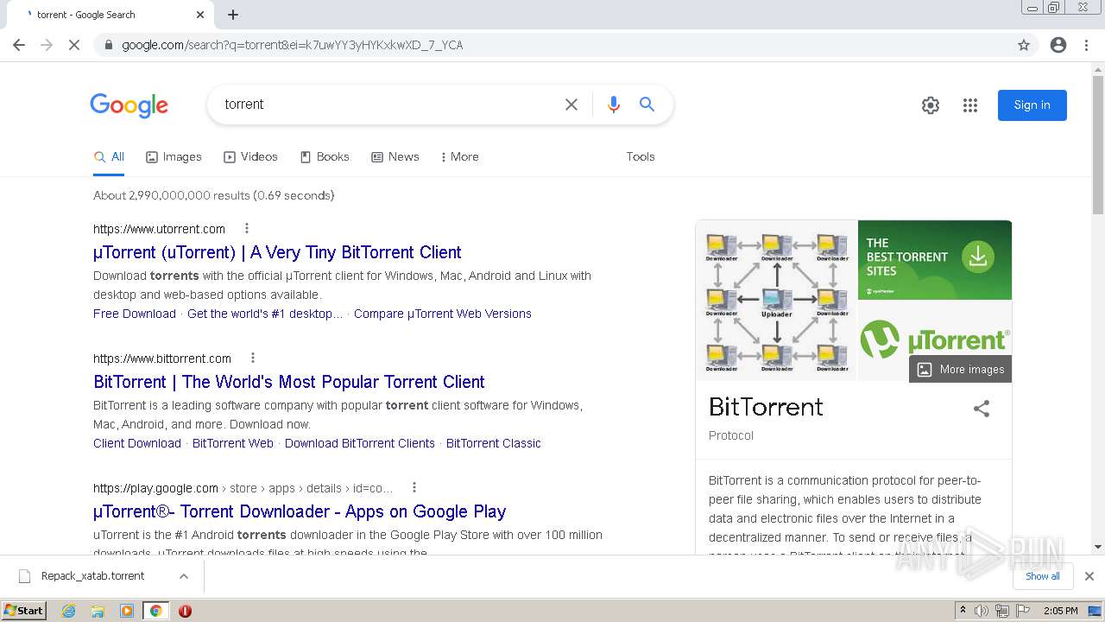Clear the search box with the X

click(571, 105)
